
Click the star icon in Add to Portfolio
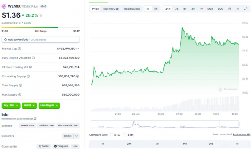pyautogui.click(x=5, y=40)
